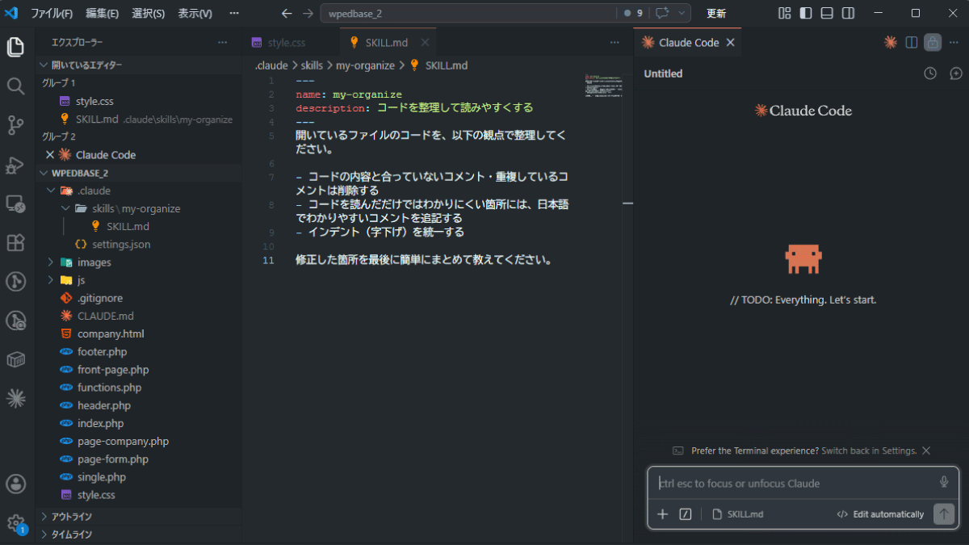The height and width of the screenshot is (545, 969).
Task: Click the customize layout icon
Action: click(x=785, y=14)
